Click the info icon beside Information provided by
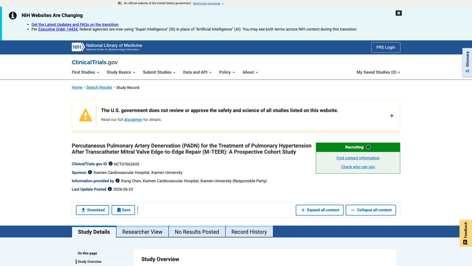This screenshot has height=266, width=472. (x=117, y=181)
